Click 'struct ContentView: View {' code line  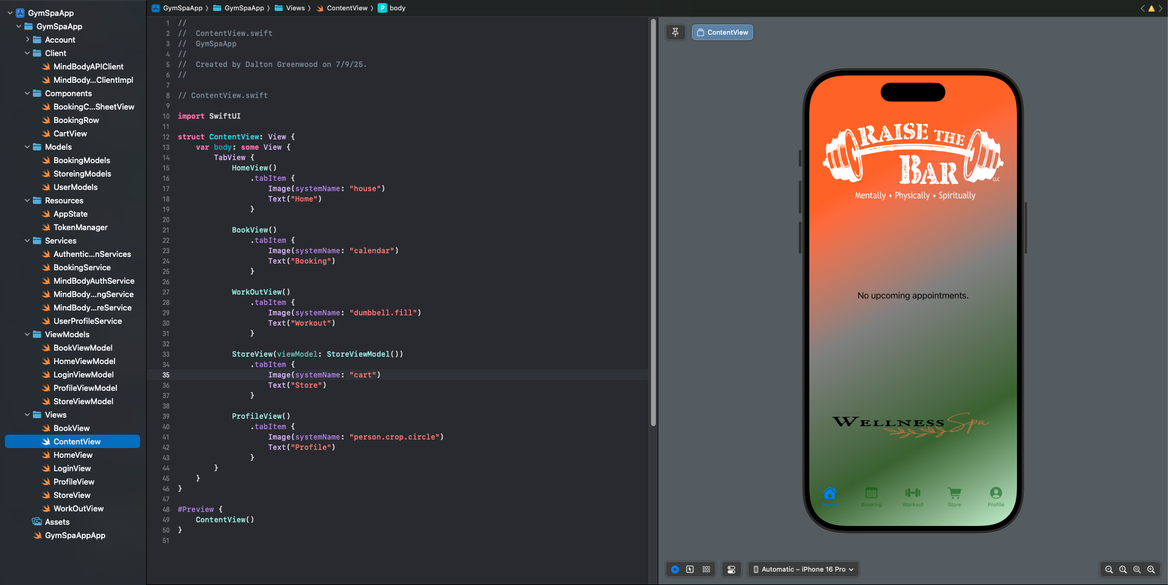tap(236, 137)
